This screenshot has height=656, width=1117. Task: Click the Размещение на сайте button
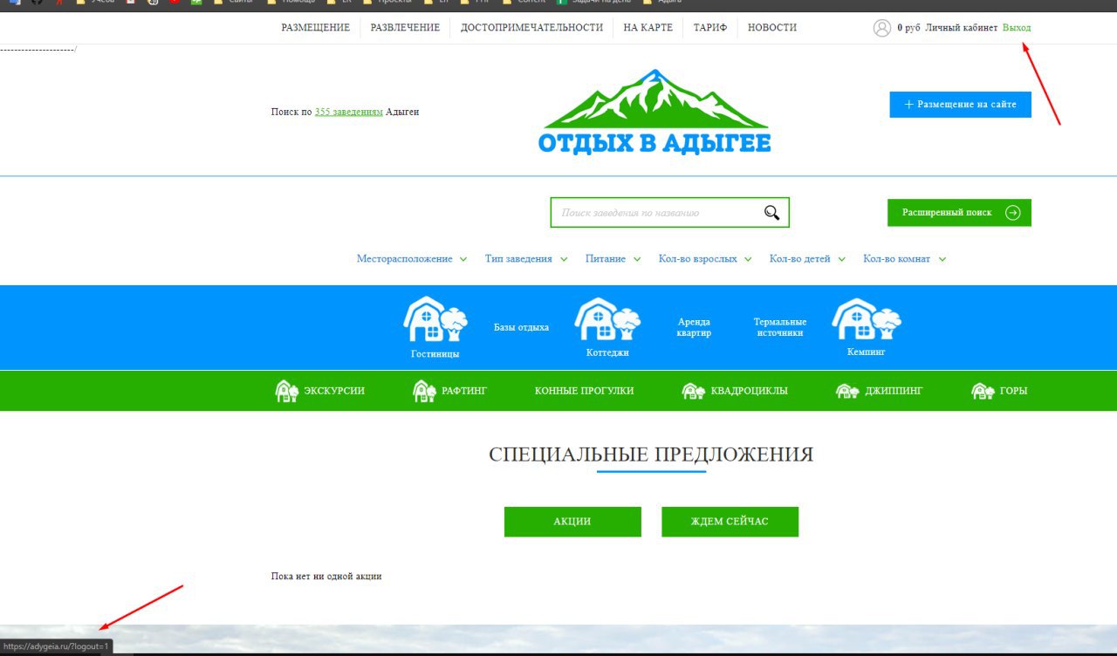961,105
